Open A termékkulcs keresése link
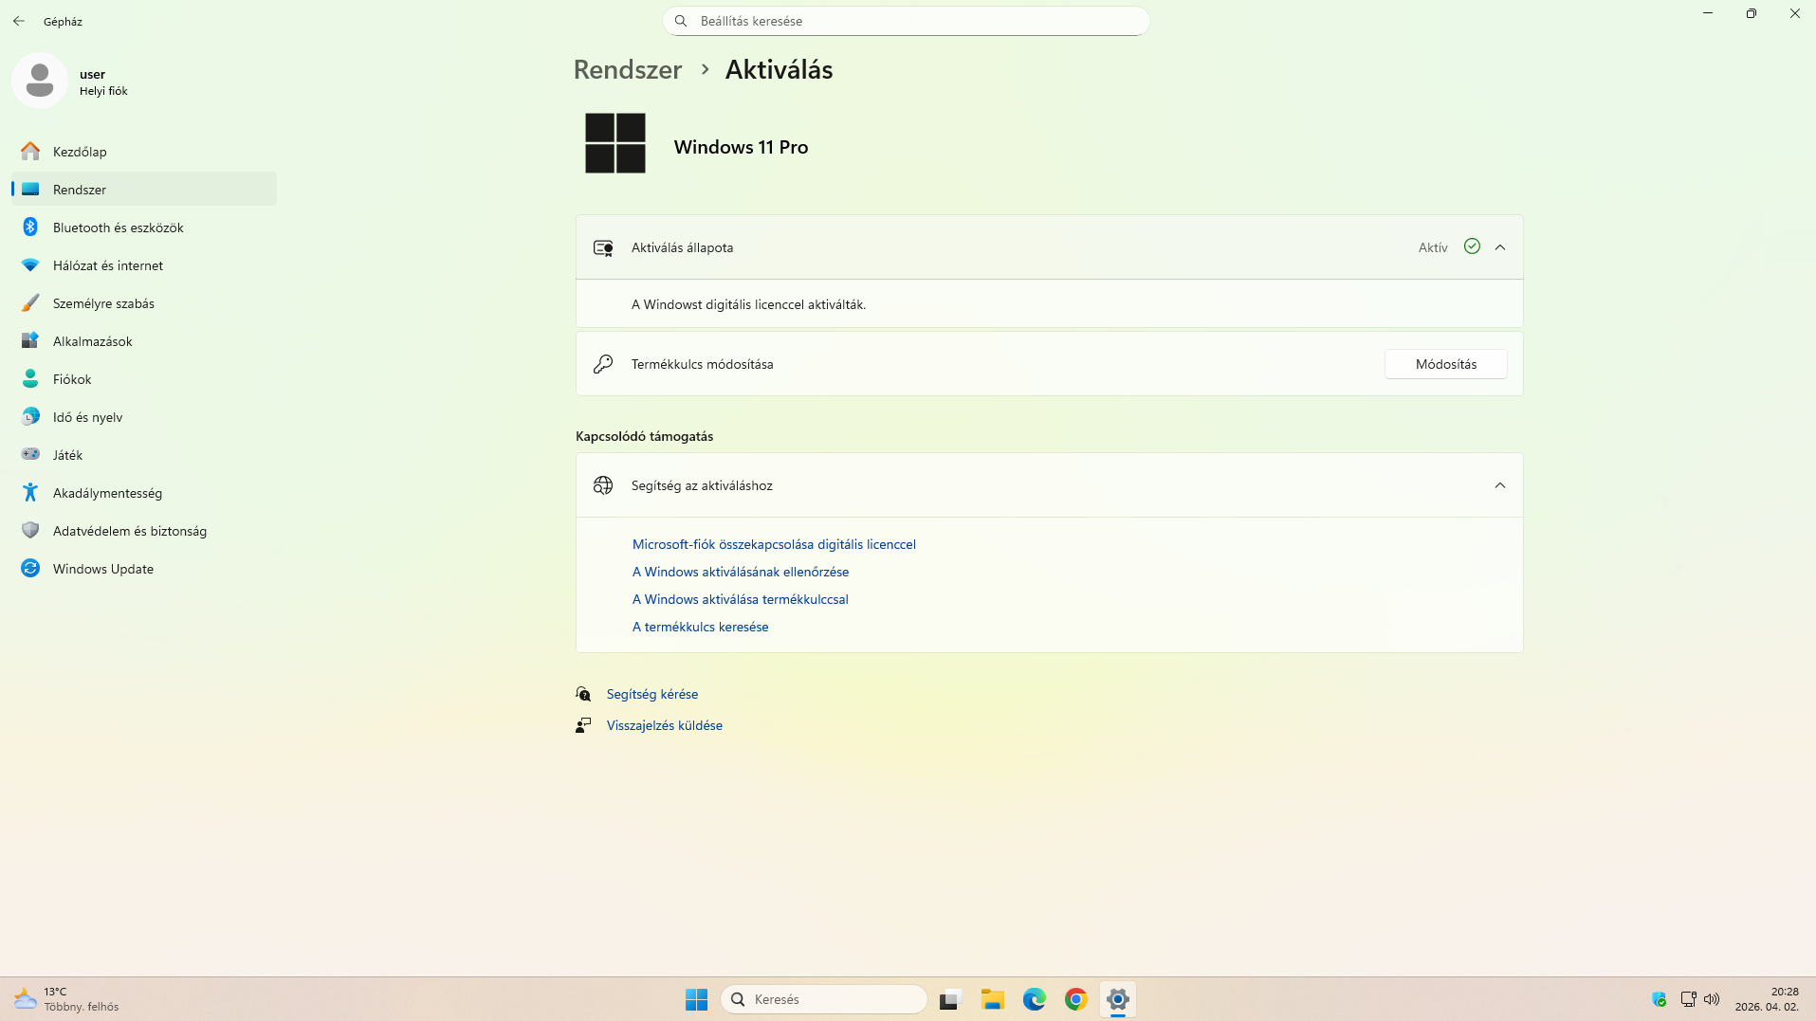 (701, 627)
